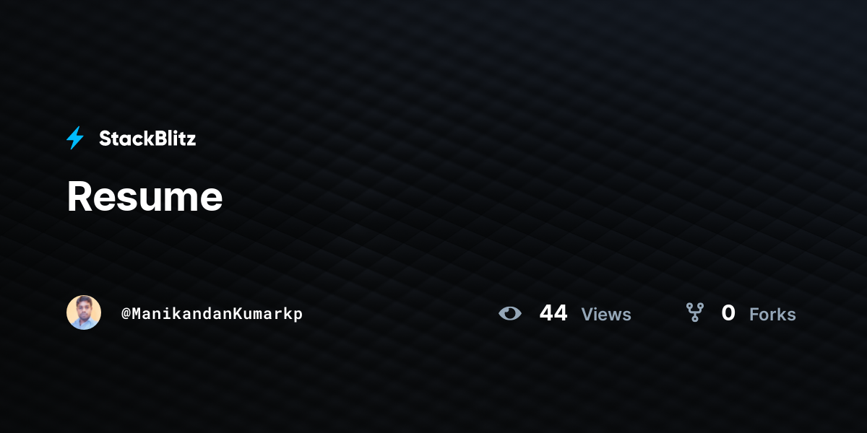Click the large Resume heading
The height and width of the screenshot is (433, 867).
[x=144, y=196]
